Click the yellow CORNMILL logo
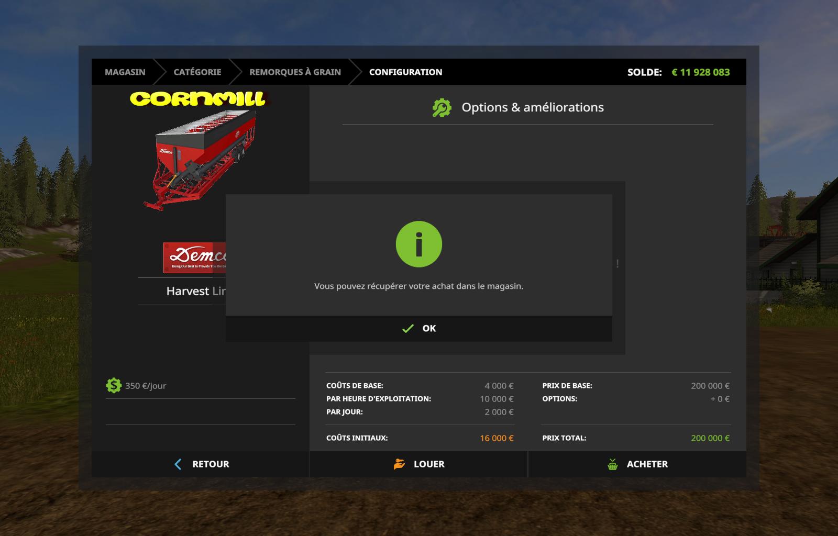This screenshot has height=536, width=838. 198,99
